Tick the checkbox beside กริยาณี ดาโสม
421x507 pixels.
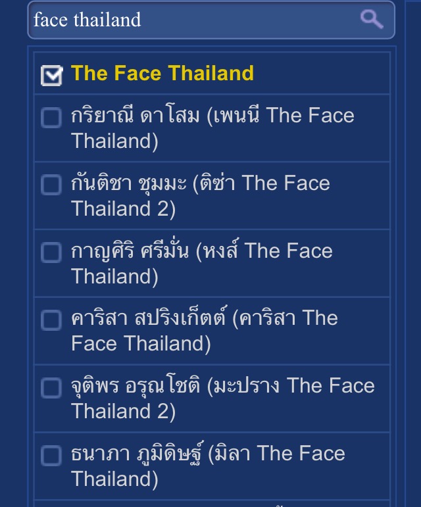tap(51, 118)
